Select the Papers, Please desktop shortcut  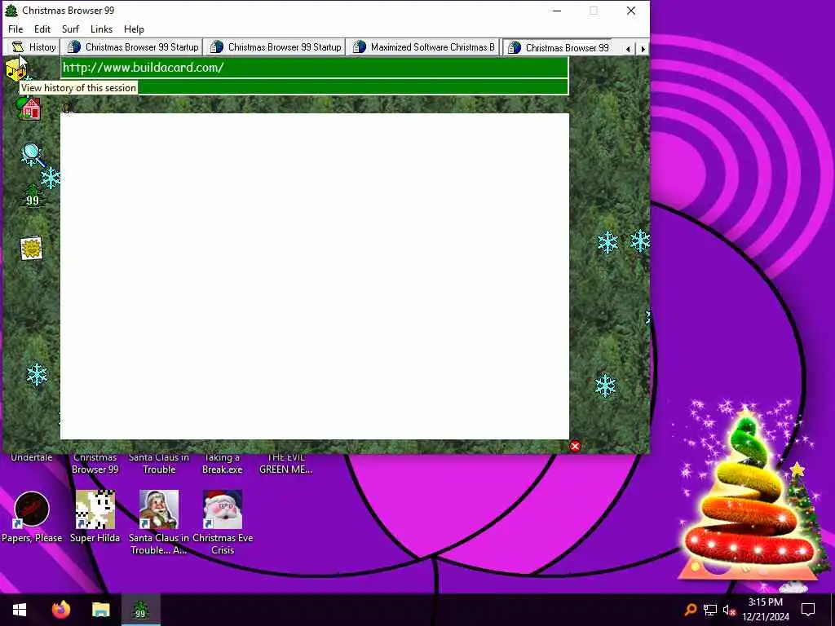coord(32,516)
